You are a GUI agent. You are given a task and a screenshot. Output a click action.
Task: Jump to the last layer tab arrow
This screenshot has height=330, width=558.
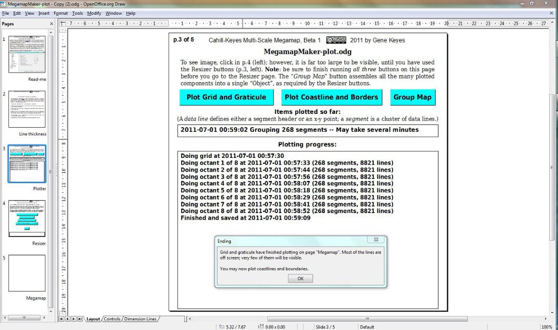coord(80,319)
